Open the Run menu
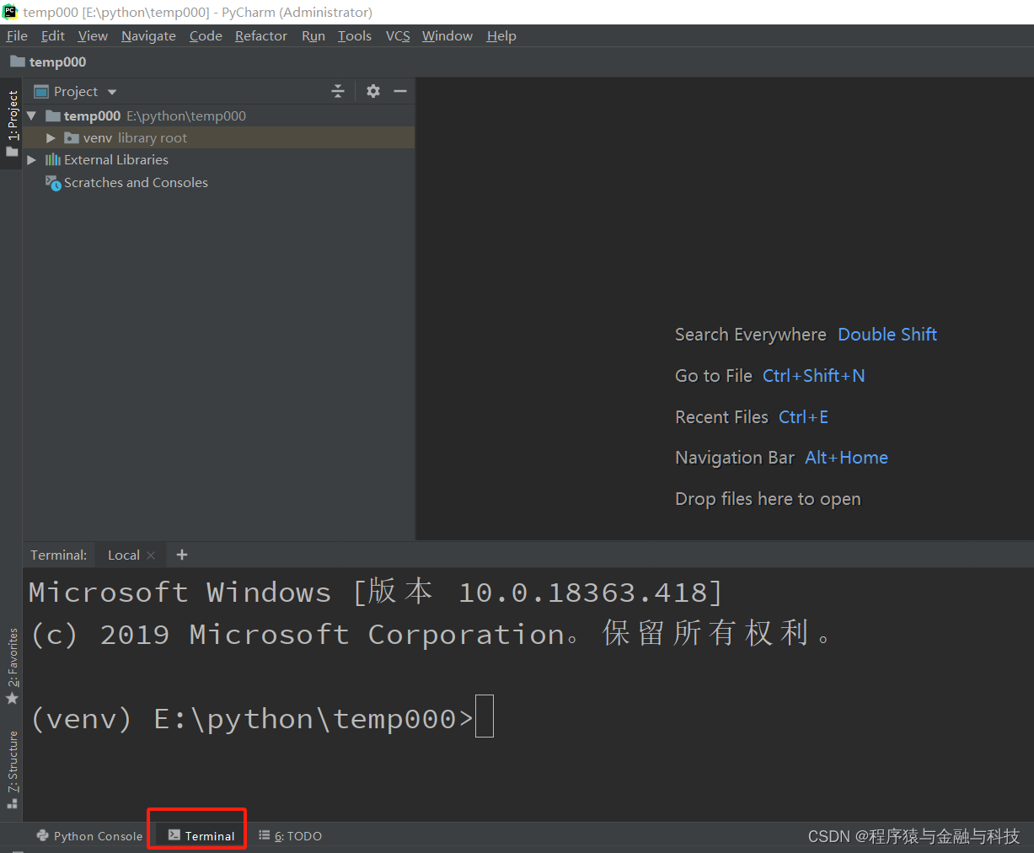The width and height of the screenshot is (1034, 853). pos(313,35)
